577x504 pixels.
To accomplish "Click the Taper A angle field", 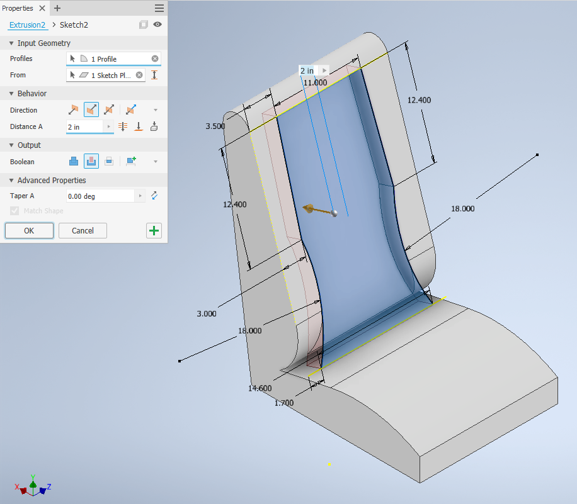I will coord(100,196).
